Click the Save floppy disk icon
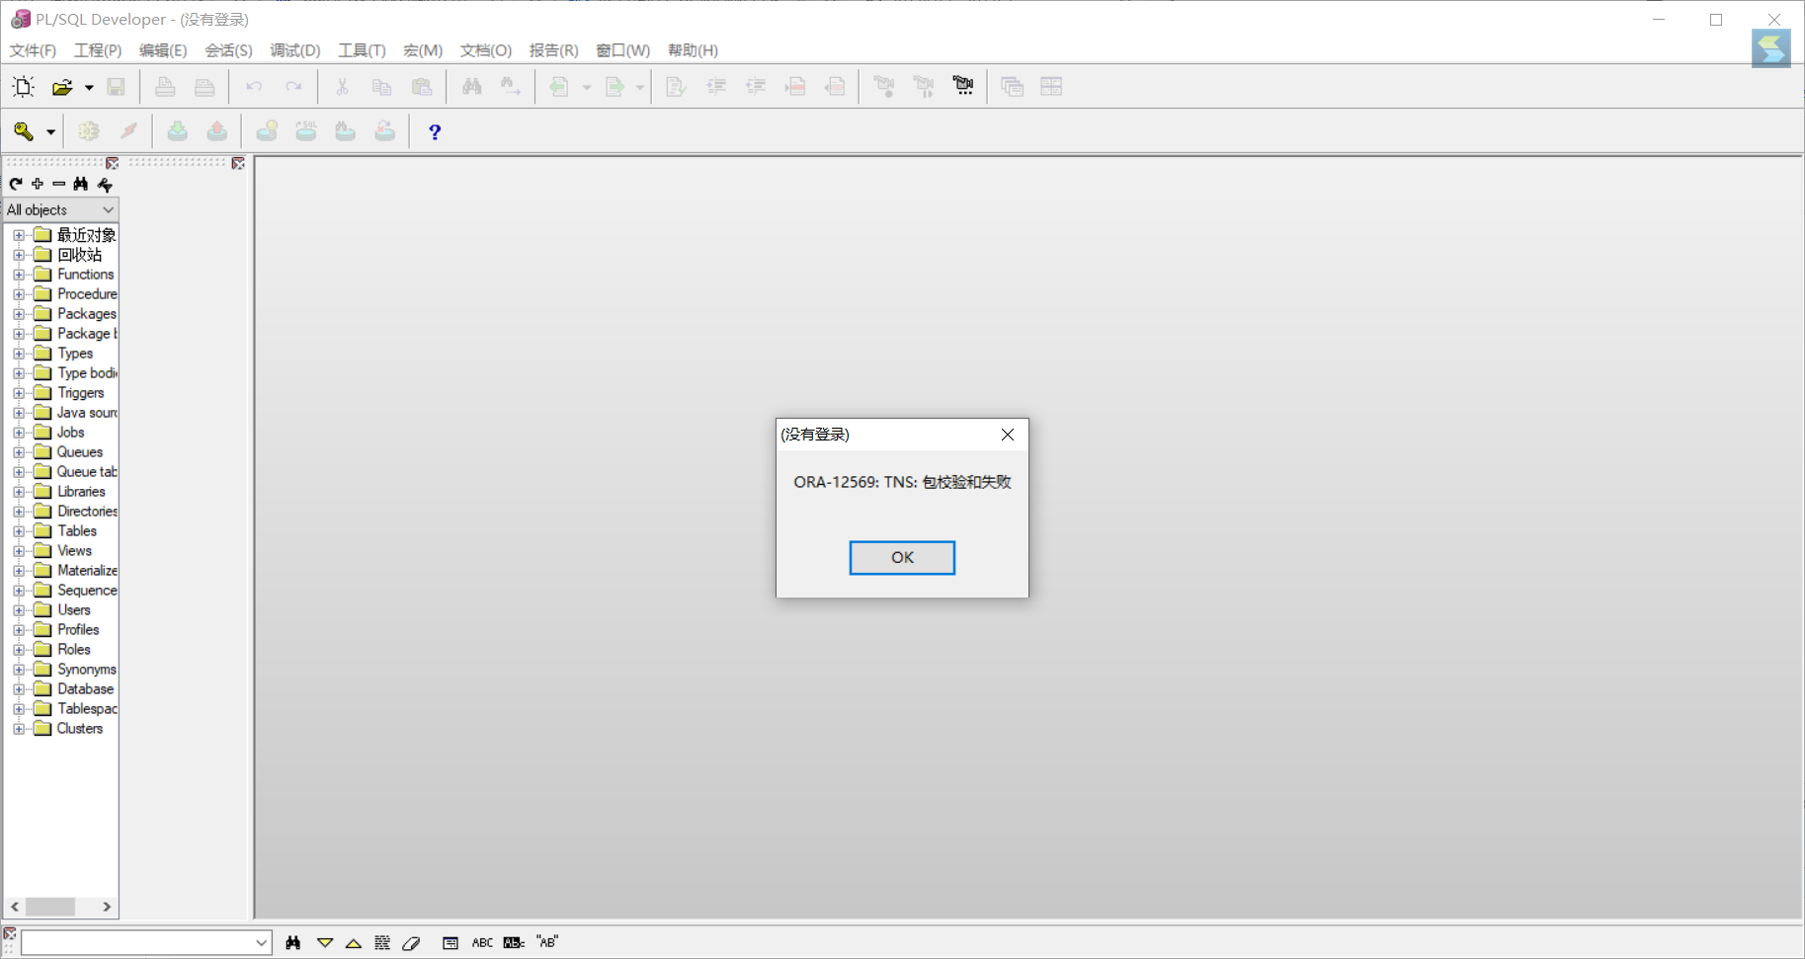 [116, 87]
